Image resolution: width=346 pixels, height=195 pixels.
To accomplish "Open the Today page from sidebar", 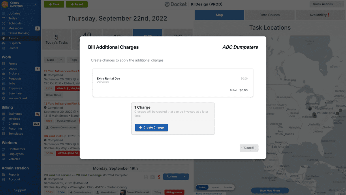I will coord(13,18).
